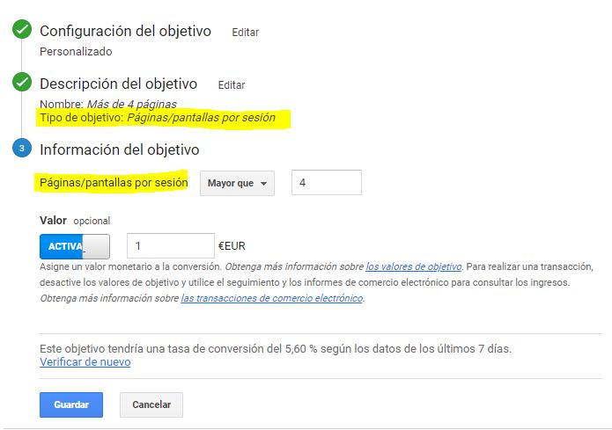612x430 pixels.
Task: Open las transacciones de comercio electrónico link
Action: 271,298
